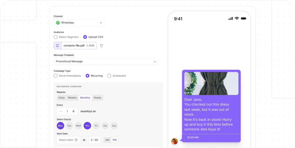The height and width of the screenshot is (148, 295).
Task: Click the file attachment icon beside contacts-file.pdf
Action: point(57,46)
